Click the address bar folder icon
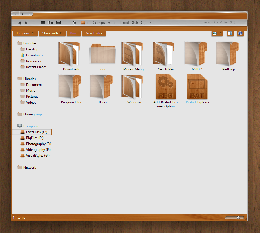260x233 pixels. [83, 23]
